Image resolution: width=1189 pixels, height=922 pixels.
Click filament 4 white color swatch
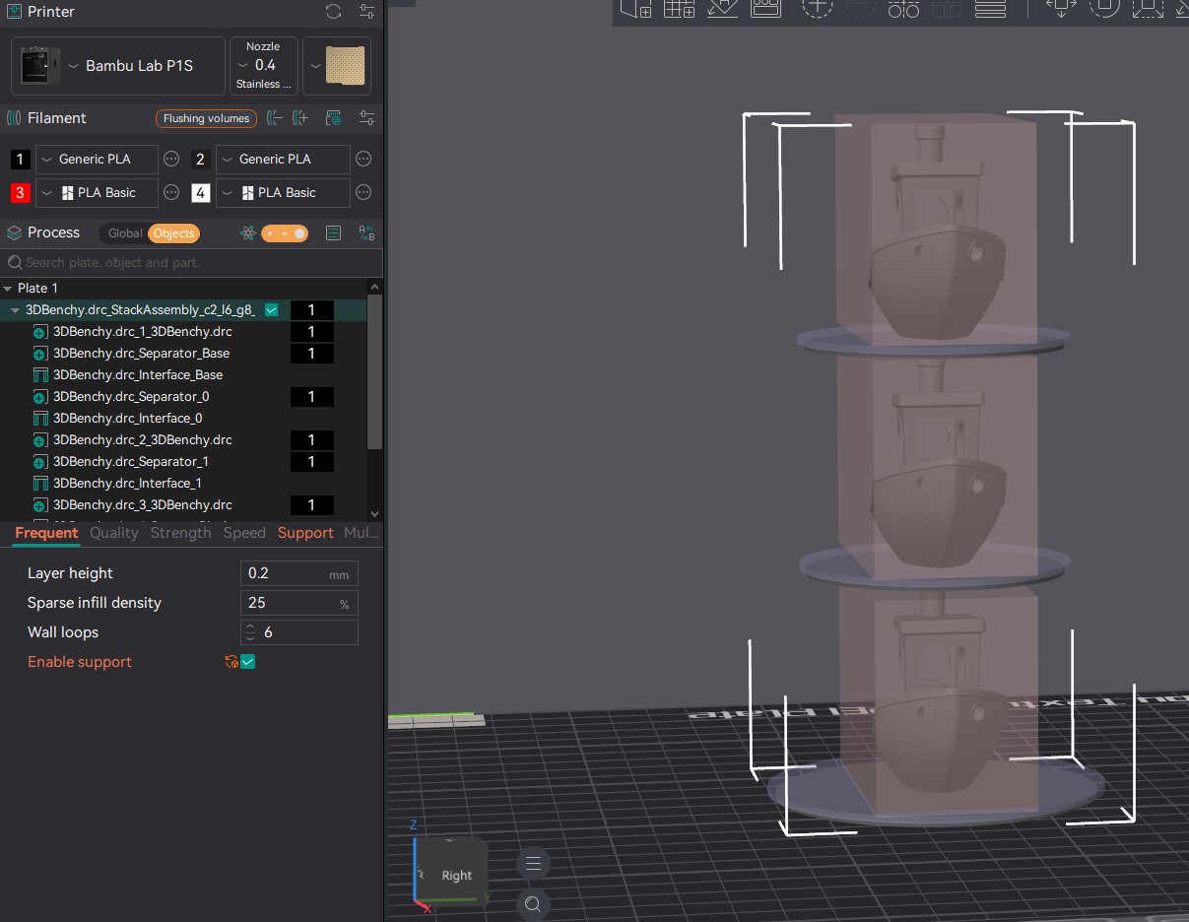tap(201, 192)
